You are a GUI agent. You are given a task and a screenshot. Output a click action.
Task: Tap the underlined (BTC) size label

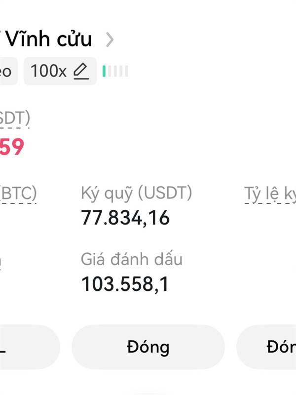(18, 194)
